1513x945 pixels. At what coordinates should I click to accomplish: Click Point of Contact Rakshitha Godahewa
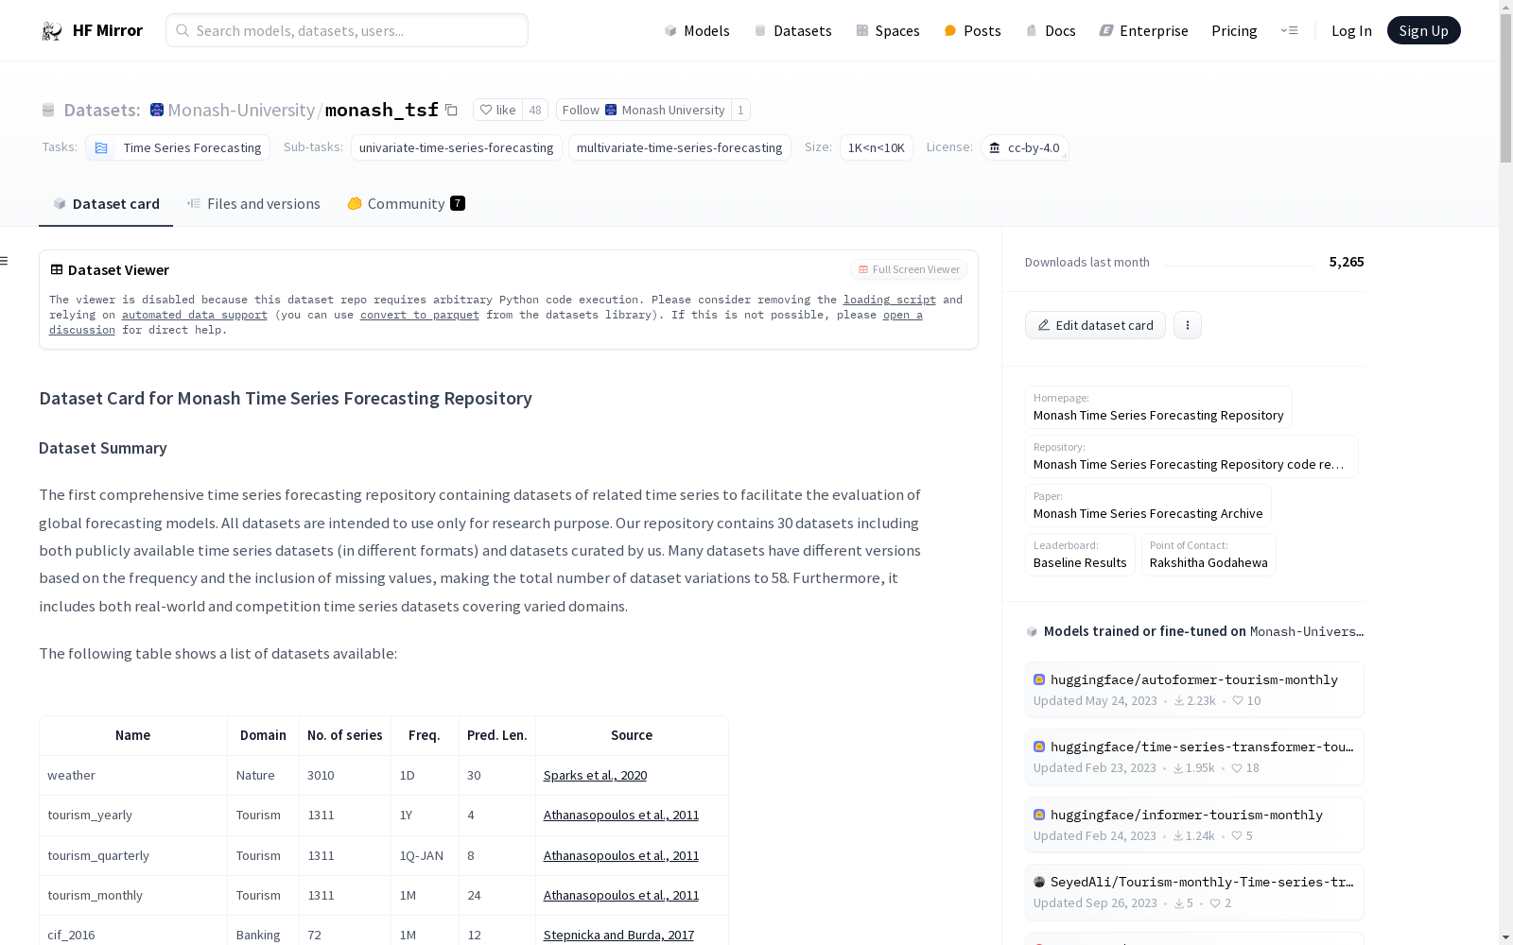(x=1209, y=555)
